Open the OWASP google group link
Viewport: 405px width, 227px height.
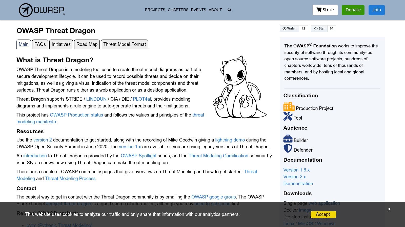click(x=214, y=197)
